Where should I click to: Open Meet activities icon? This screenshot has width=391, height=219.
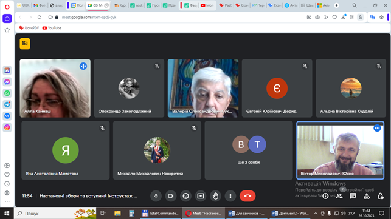(x=367, y=196)
